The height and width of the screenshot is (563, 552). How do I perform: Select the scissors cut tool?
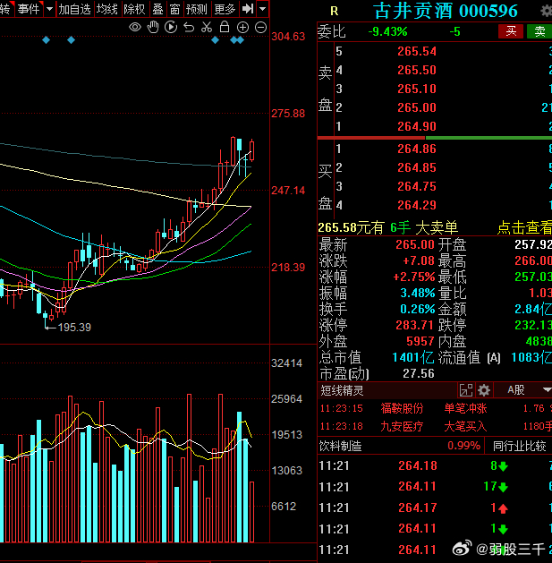(x=207, y=27)
